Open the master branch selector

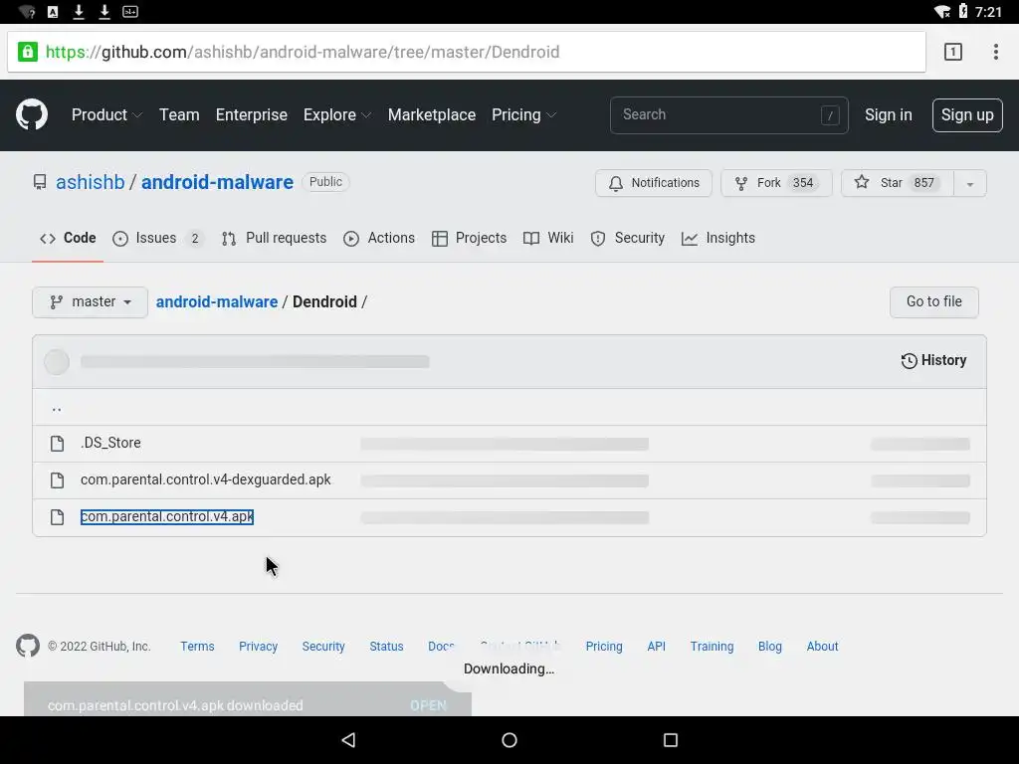[91, 302]
